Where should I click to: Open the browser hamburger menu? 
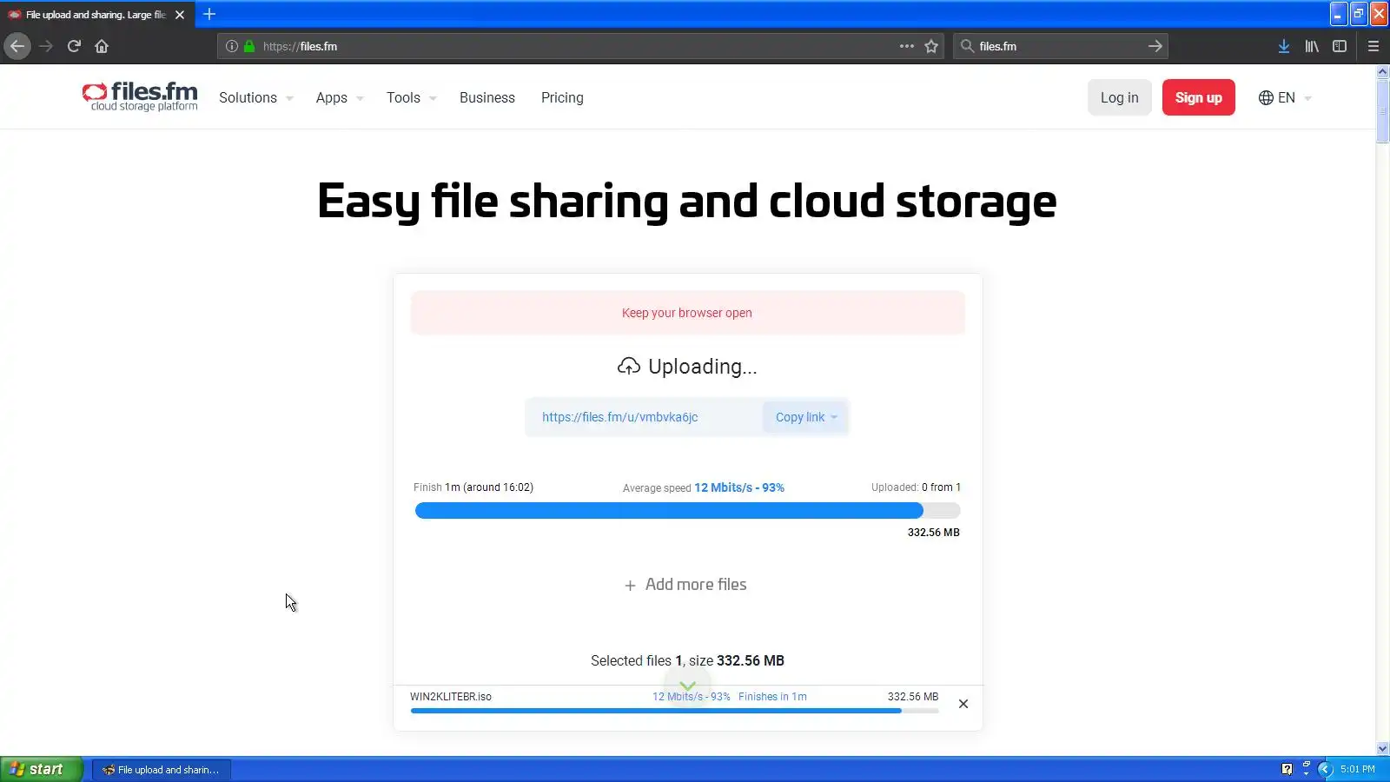point(1373,46)
